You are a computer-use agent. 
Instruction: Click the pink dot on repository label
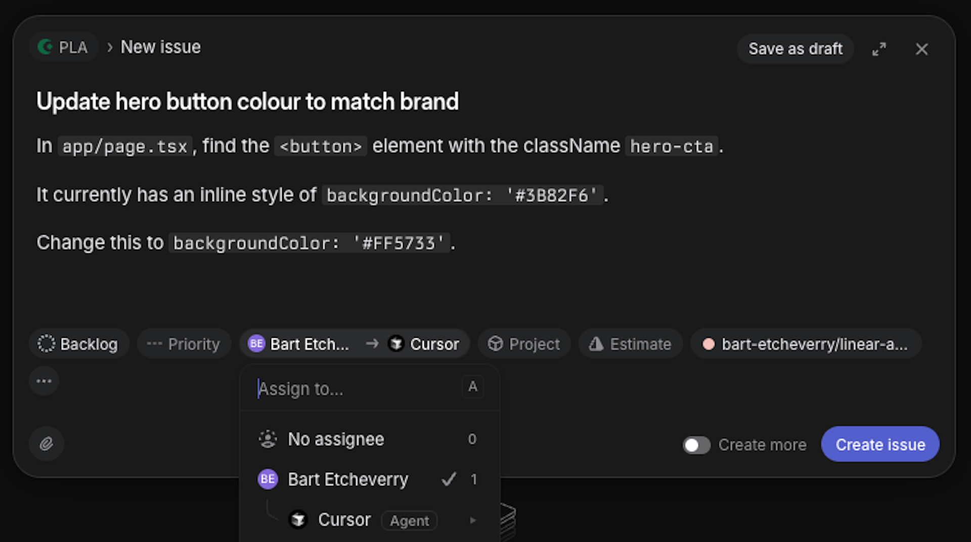[x=709, y=344]
